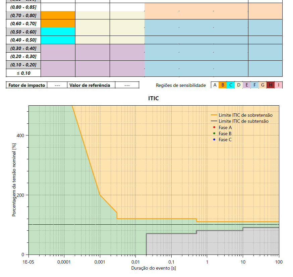Click the 'Duração do evento [s]' axis label
The image size is (293, 277).
coord(154,268)
